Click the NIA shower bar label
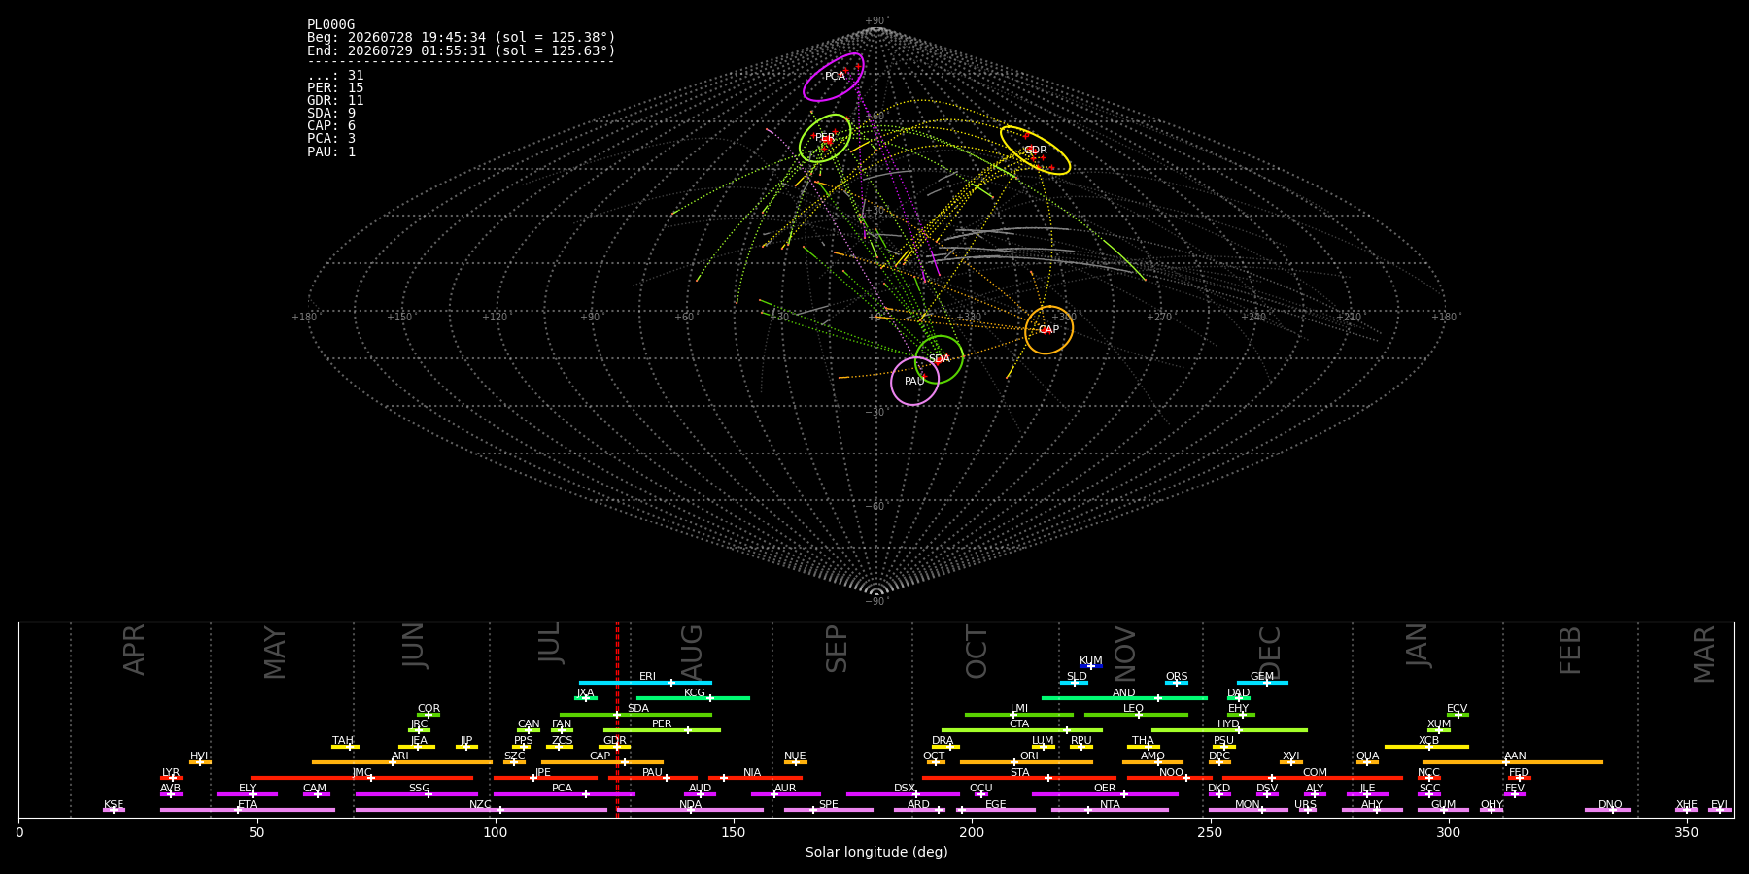1749x874 pixels. pyautogui.click(x=752, y=773)
